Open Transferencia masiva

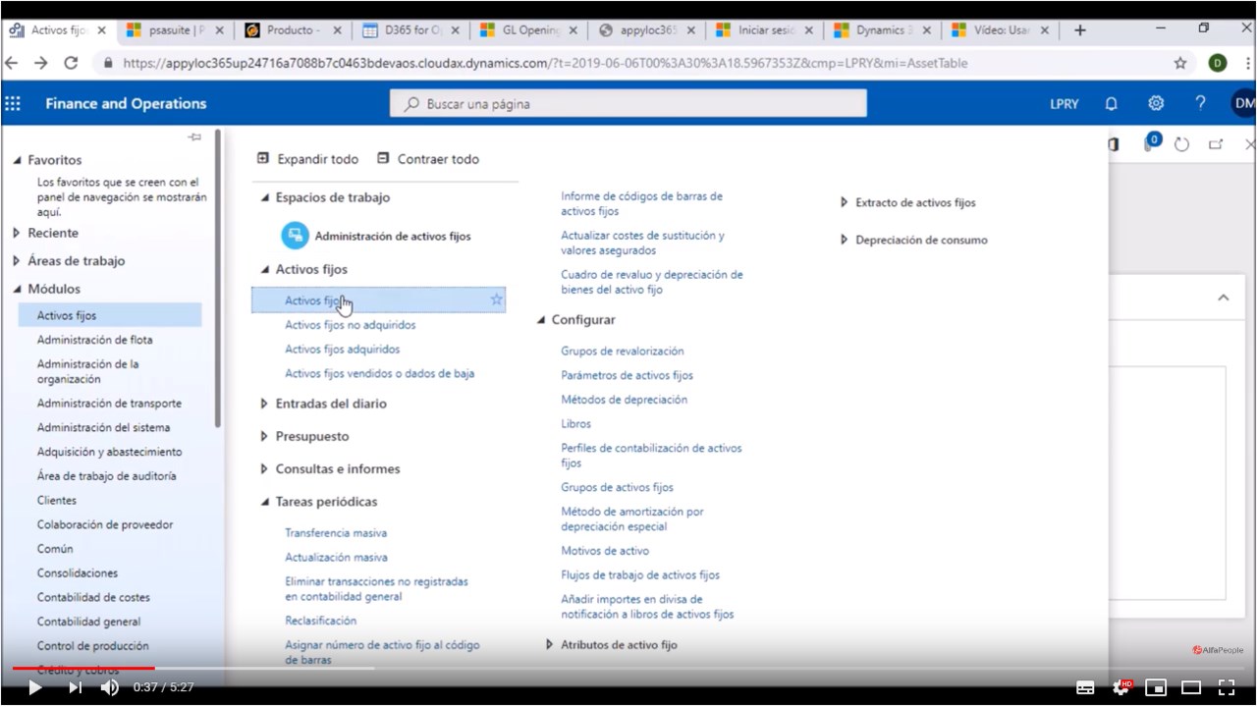pos(336,533)
